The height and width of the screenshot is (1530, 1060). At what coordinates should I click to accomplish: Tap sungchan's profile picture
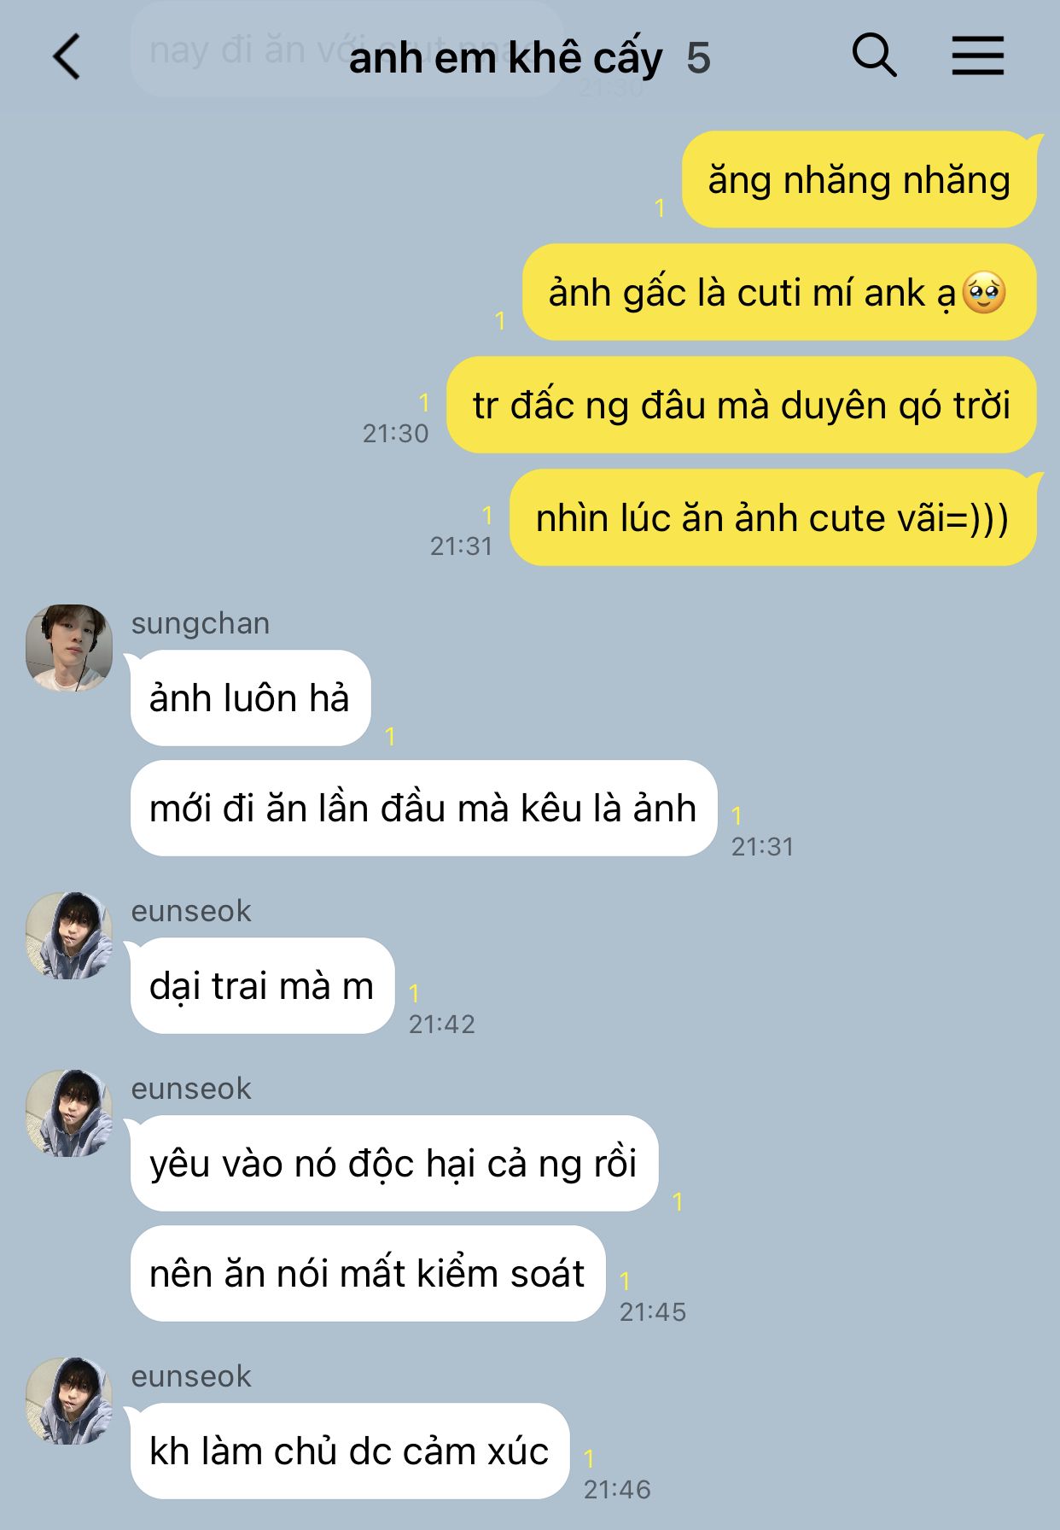69,647
